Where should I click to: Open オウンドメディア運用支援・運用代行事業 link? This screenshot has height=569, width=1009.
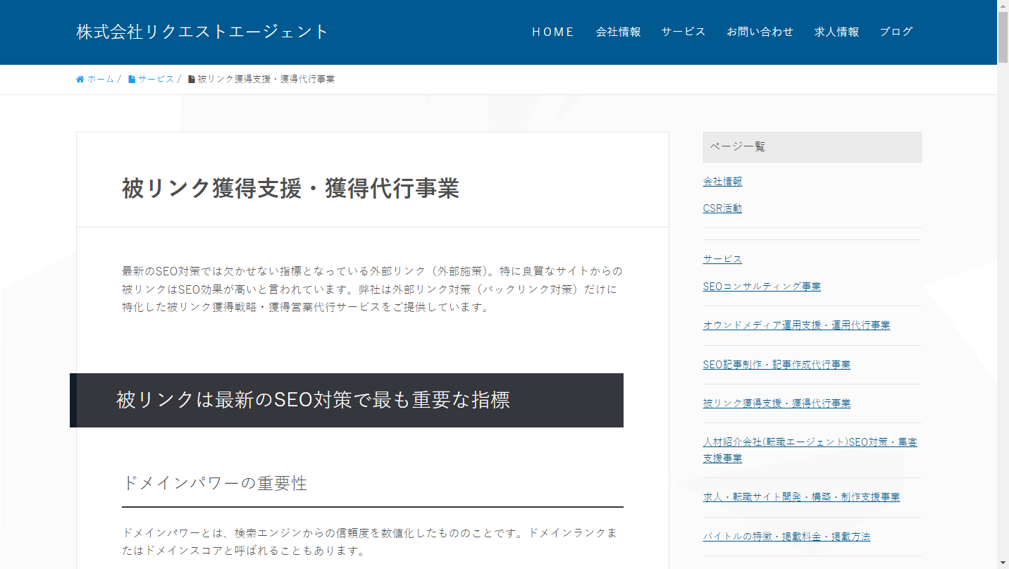click(796, 325)
